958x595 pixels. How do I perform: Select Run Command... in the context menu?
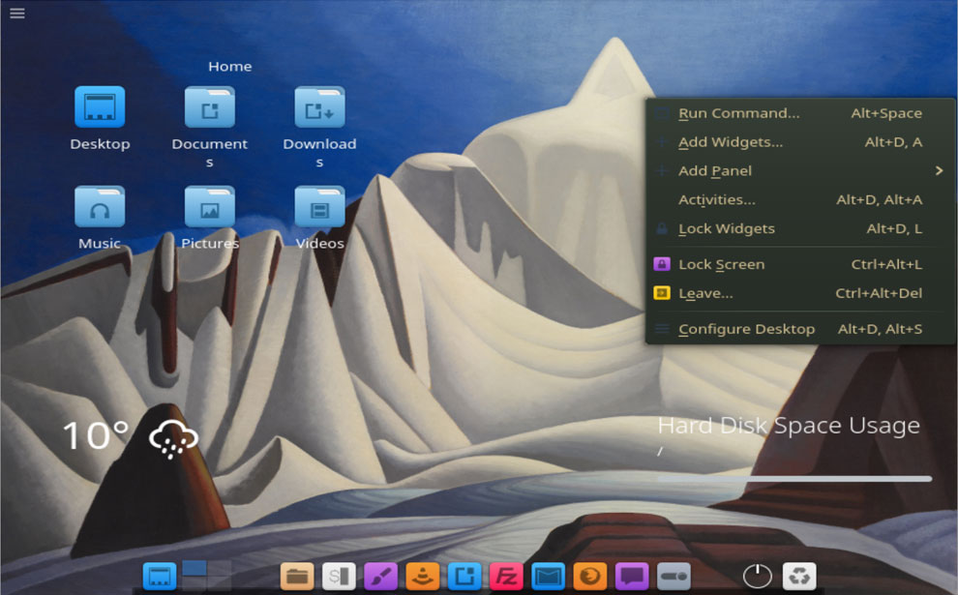click(800, 113)
